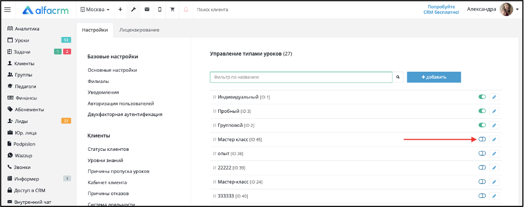Open Двухфакторная аутентификация settings
This screenshot has width=524, height=207.
(x=125, y=114)
